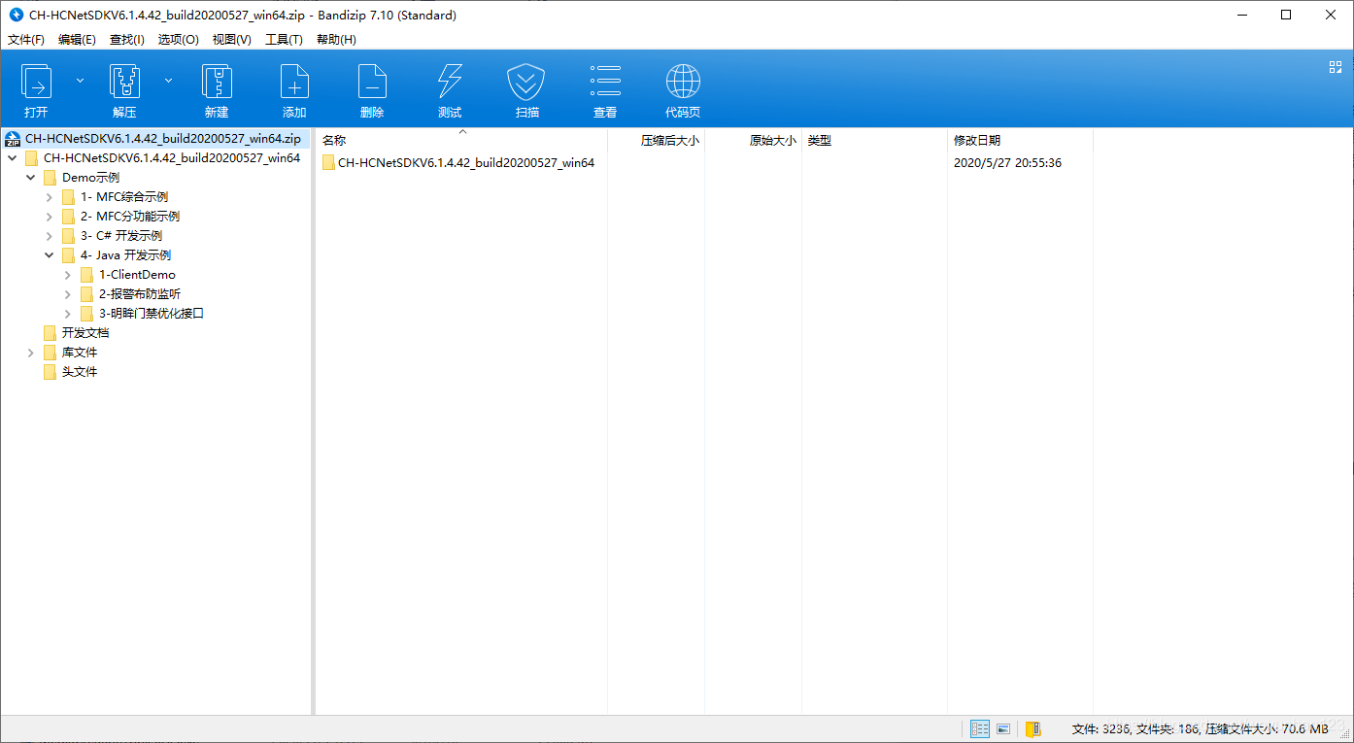The height and width of the screenshot is (743, 1354).
Task: Open the 查找(I) menu
Action: tap(127, 40)
